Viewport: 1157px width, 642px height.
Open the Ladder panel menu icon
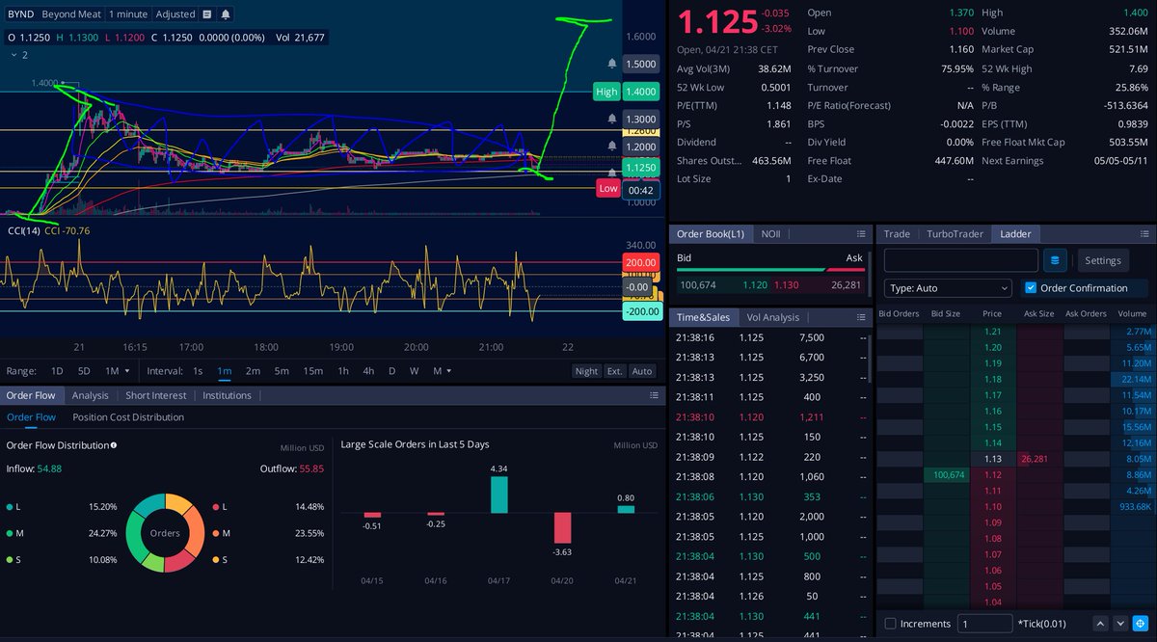click(x=1144, y=233)
